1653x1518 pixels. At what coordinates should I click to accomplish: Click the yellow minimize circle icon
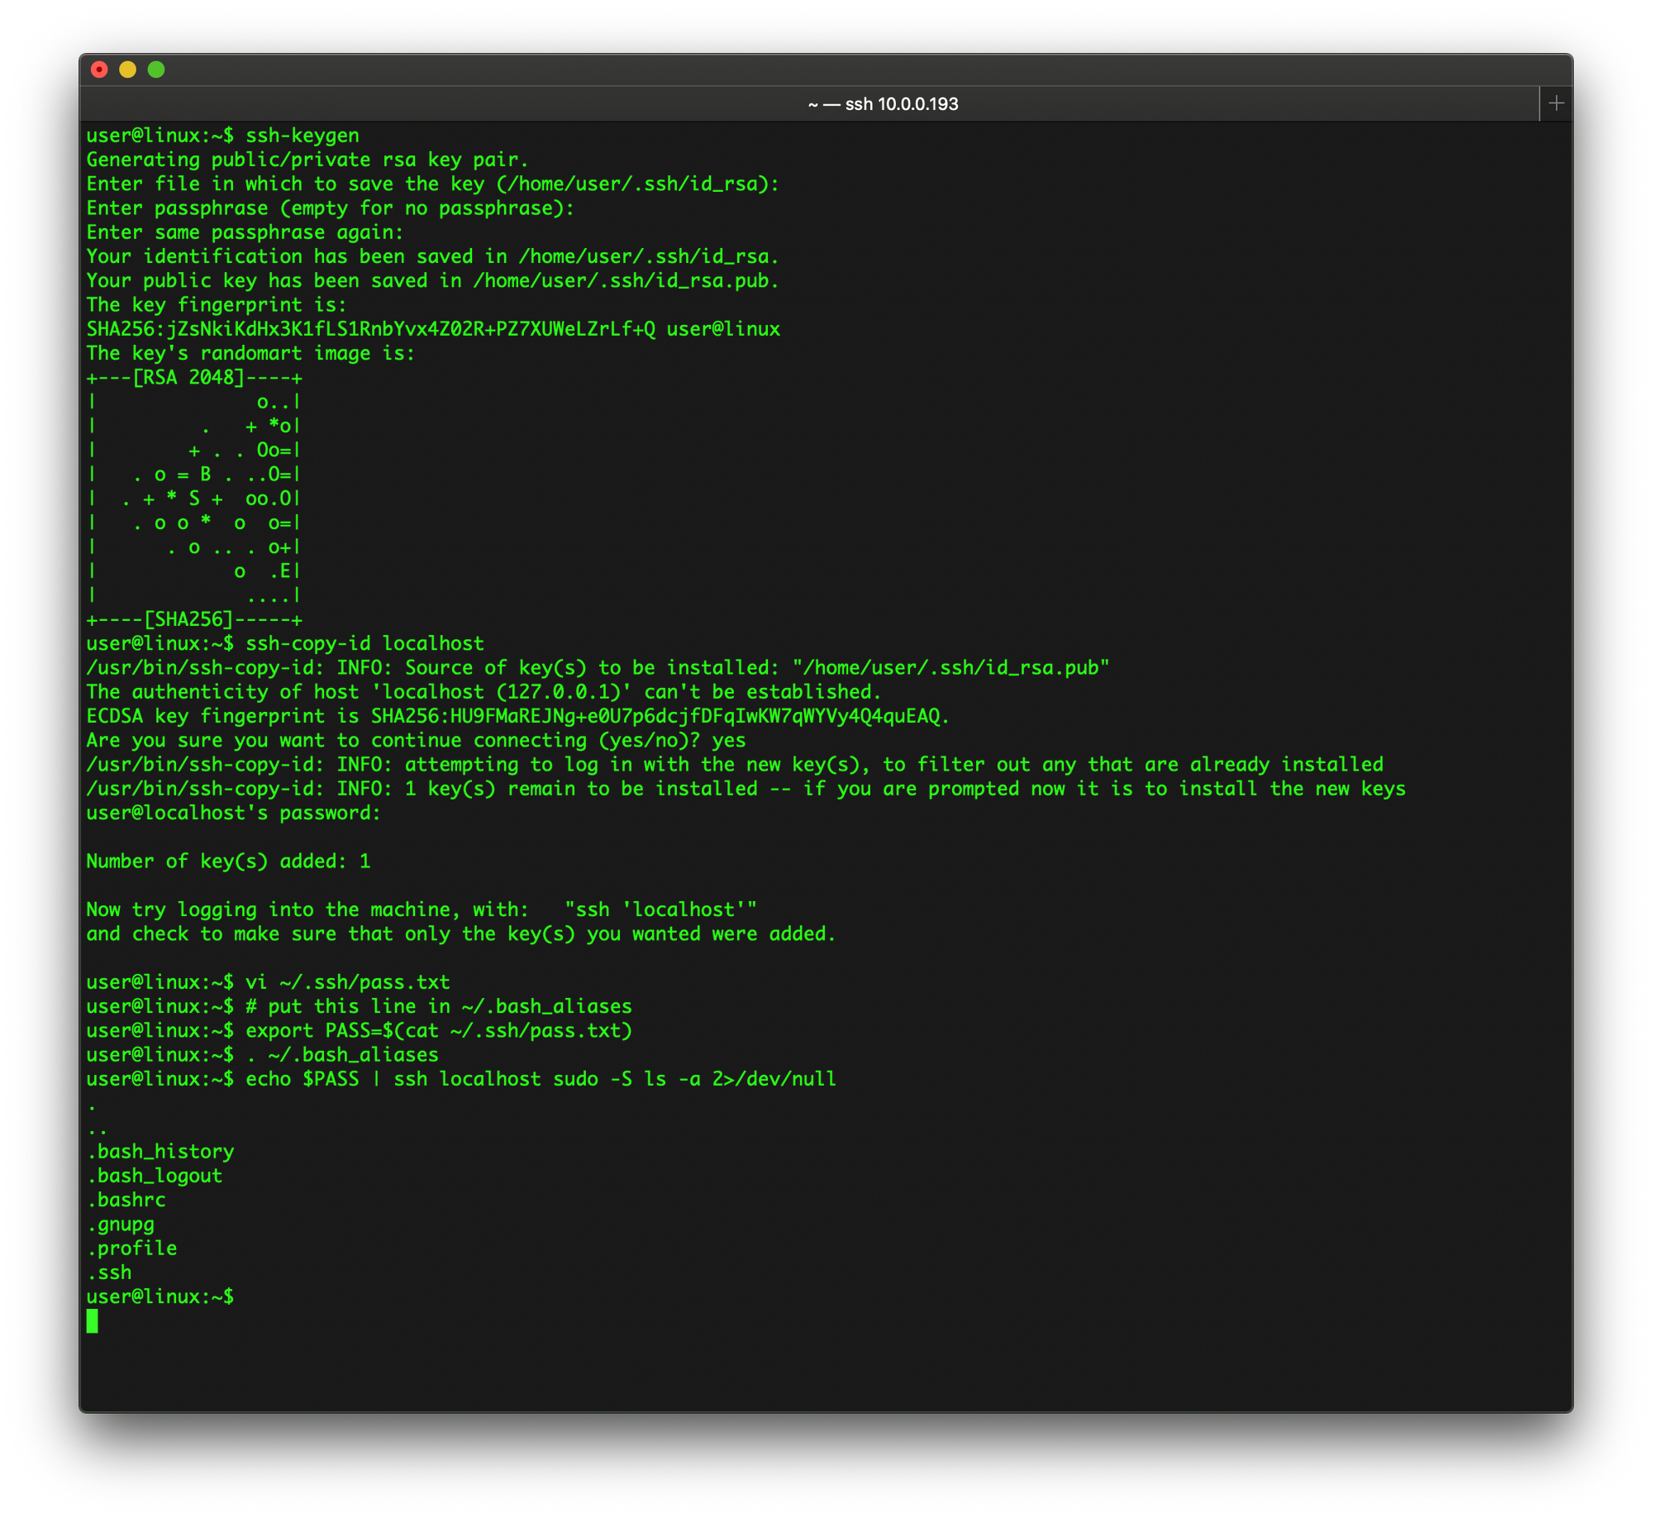(126, 69)
